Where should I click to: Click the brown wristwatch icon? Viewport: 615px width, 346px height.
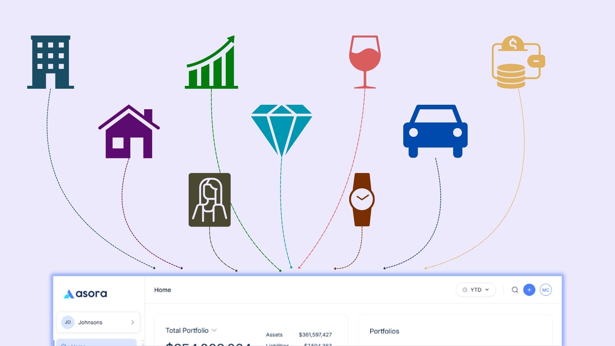(x=362, y=199)
